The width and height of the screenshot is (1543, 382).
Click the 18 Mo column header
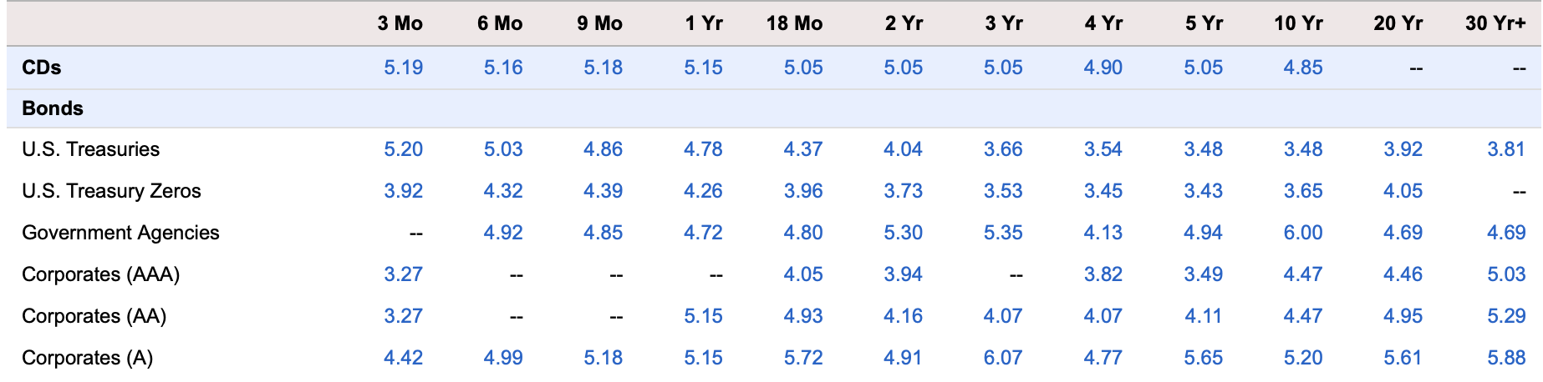click(794, 23)
